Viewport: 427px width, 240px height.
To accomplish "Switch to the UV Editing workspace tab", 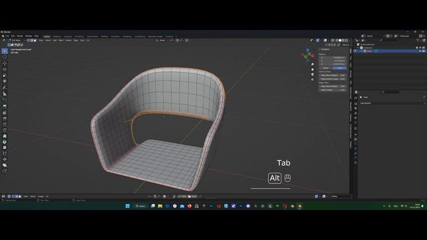I will 79,37.
